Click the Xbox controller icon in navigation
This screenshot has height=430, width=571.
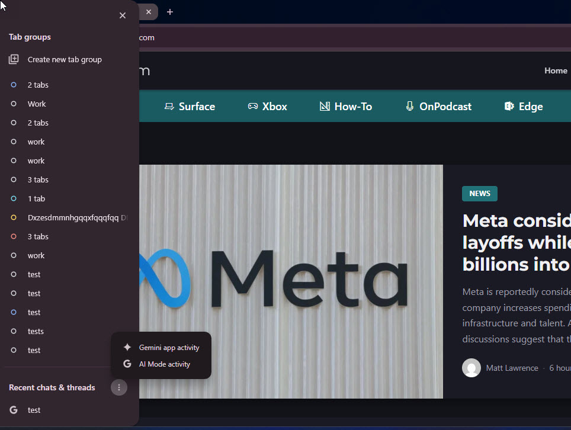(x=253, y=107)
